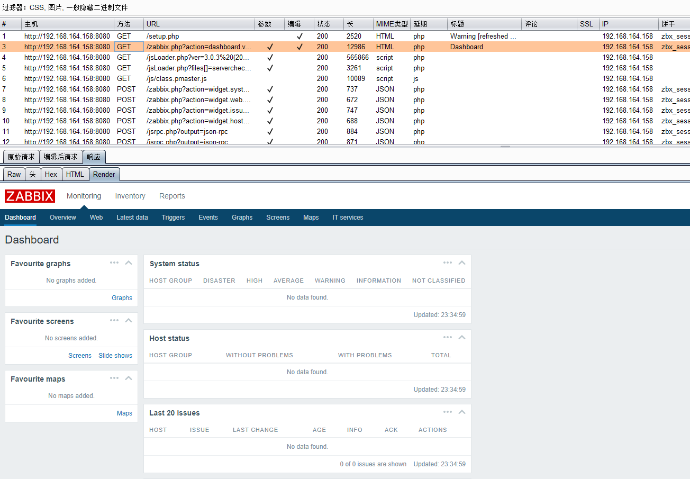Screen dimensions: 690x479
Task: Click the Slide shows link
Action: [115, 355]
